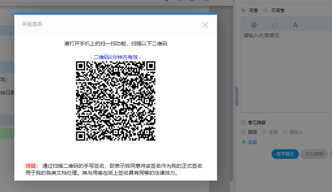Viewport: 332px width, 192px height.
Task: Choose the 指定人 radio option
Action: click(285, 132)
